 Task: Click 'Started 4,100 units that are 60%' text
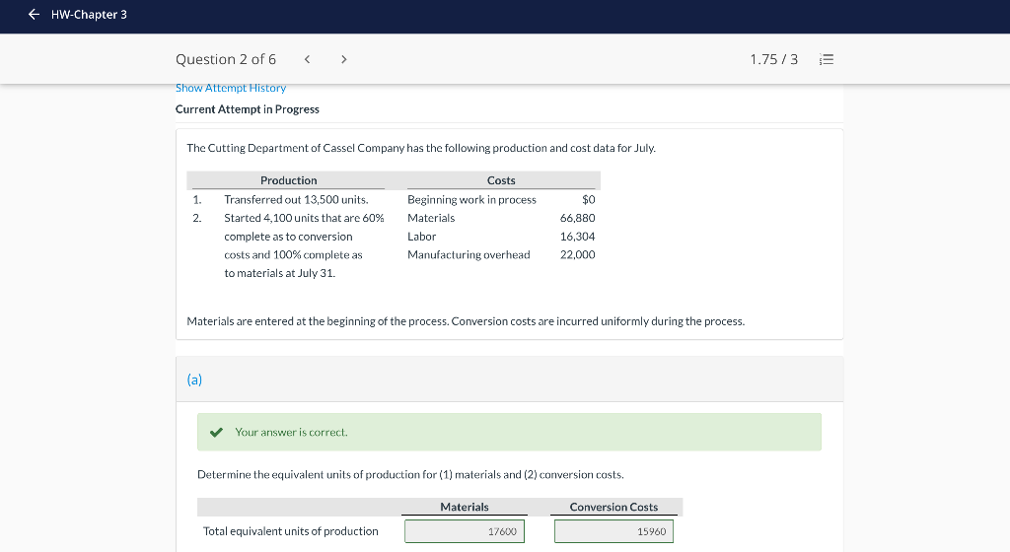(x=304, y=218)
